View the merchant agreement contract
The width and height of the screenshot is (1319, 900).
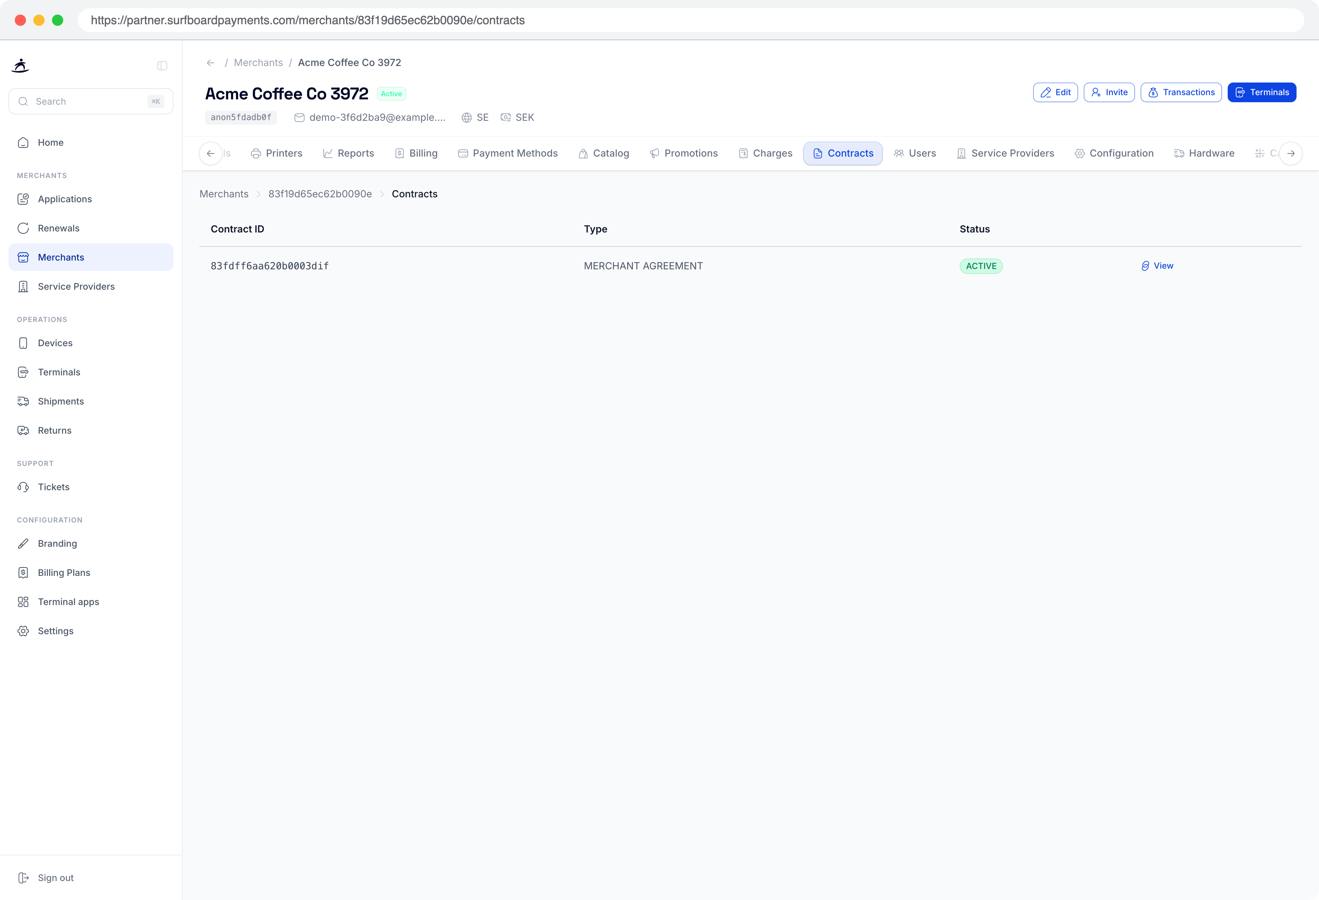[1157, 266]
